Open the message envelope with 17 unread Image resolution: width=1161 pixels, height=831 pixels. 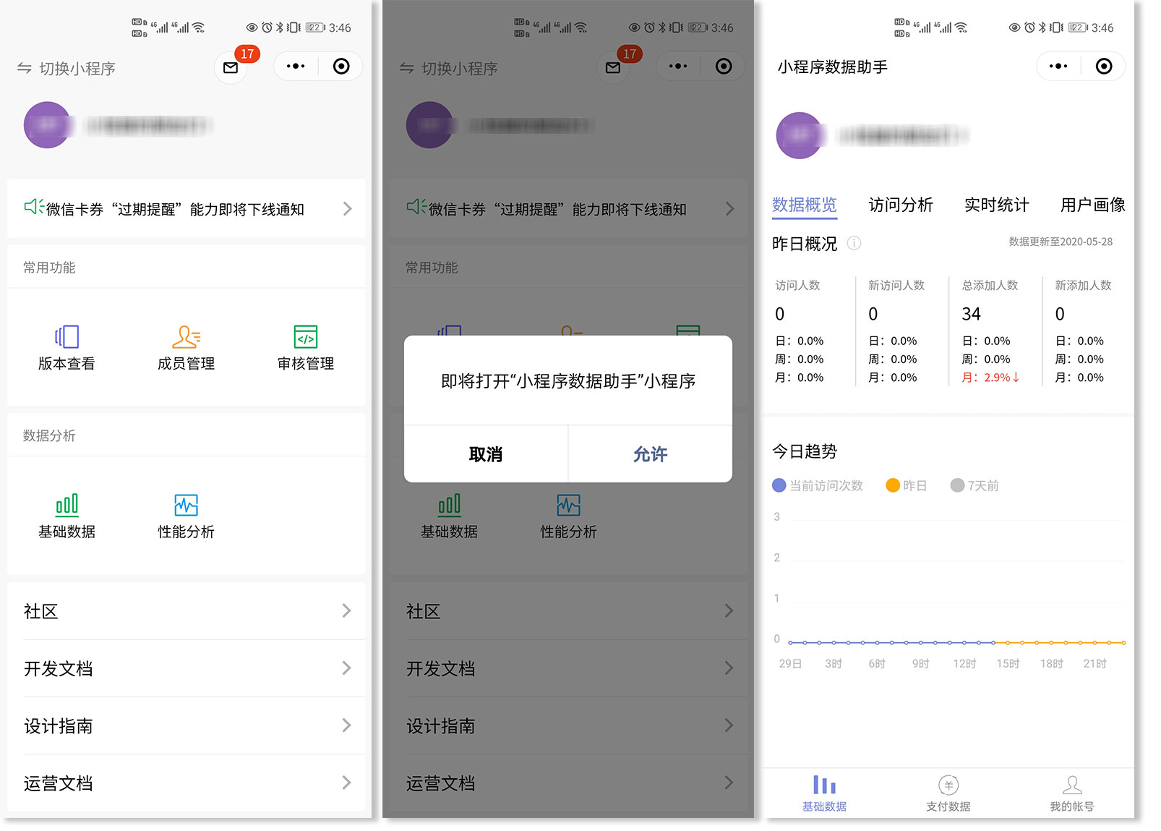coord(231,67)
